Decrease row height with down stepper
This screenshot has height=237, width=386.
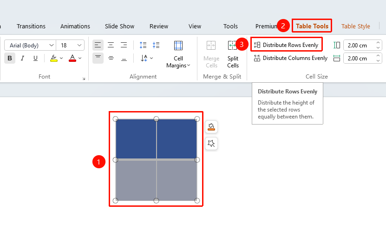pyautogui.click(x=378, y=48)
